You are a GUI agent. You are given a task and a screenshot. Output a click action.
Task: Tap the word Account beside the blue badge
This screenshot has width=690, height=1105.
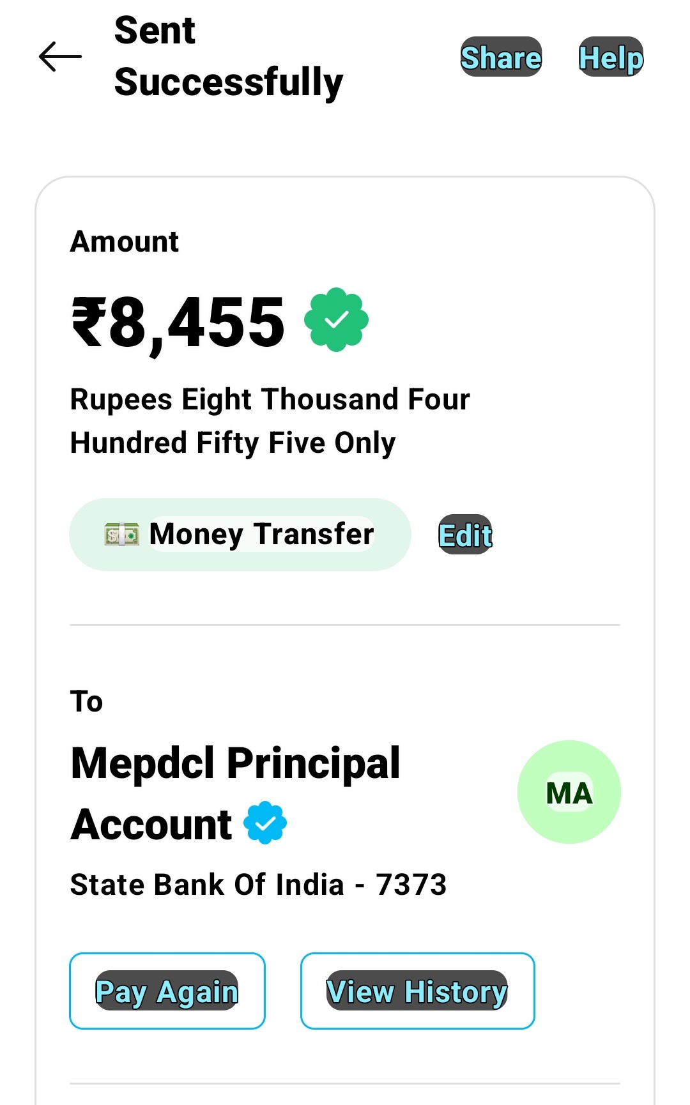click(152, 824)
